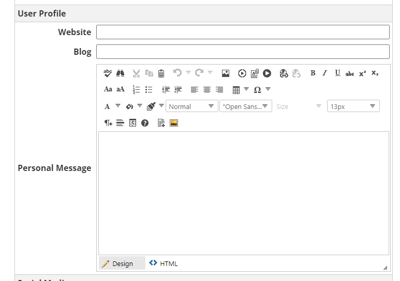Viewport: 400px width, 281px height.
Task: Run the abc spell checker
Action: (x=108, y=73)
